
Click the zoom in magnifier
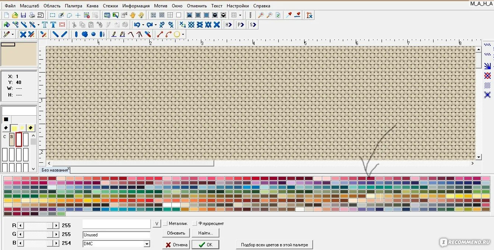pos(261,15)
